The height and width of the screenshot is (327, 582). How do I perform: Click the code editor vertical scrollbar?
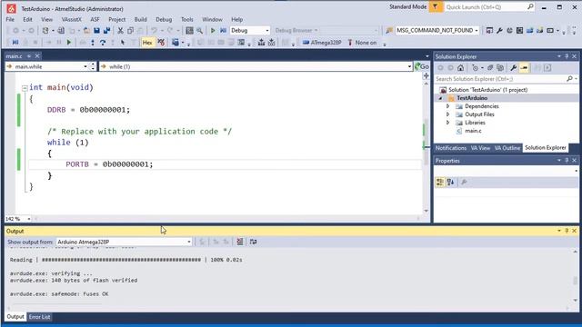tap(426, 147)
